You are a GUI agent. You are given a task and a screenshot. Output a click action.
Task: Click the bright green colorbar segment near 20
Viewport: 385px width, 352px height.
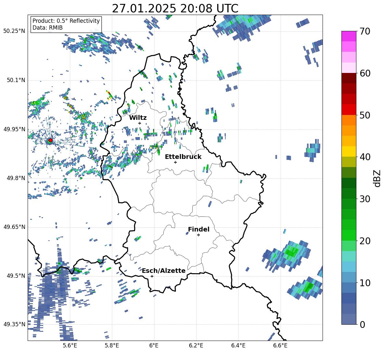coord(349,235)
